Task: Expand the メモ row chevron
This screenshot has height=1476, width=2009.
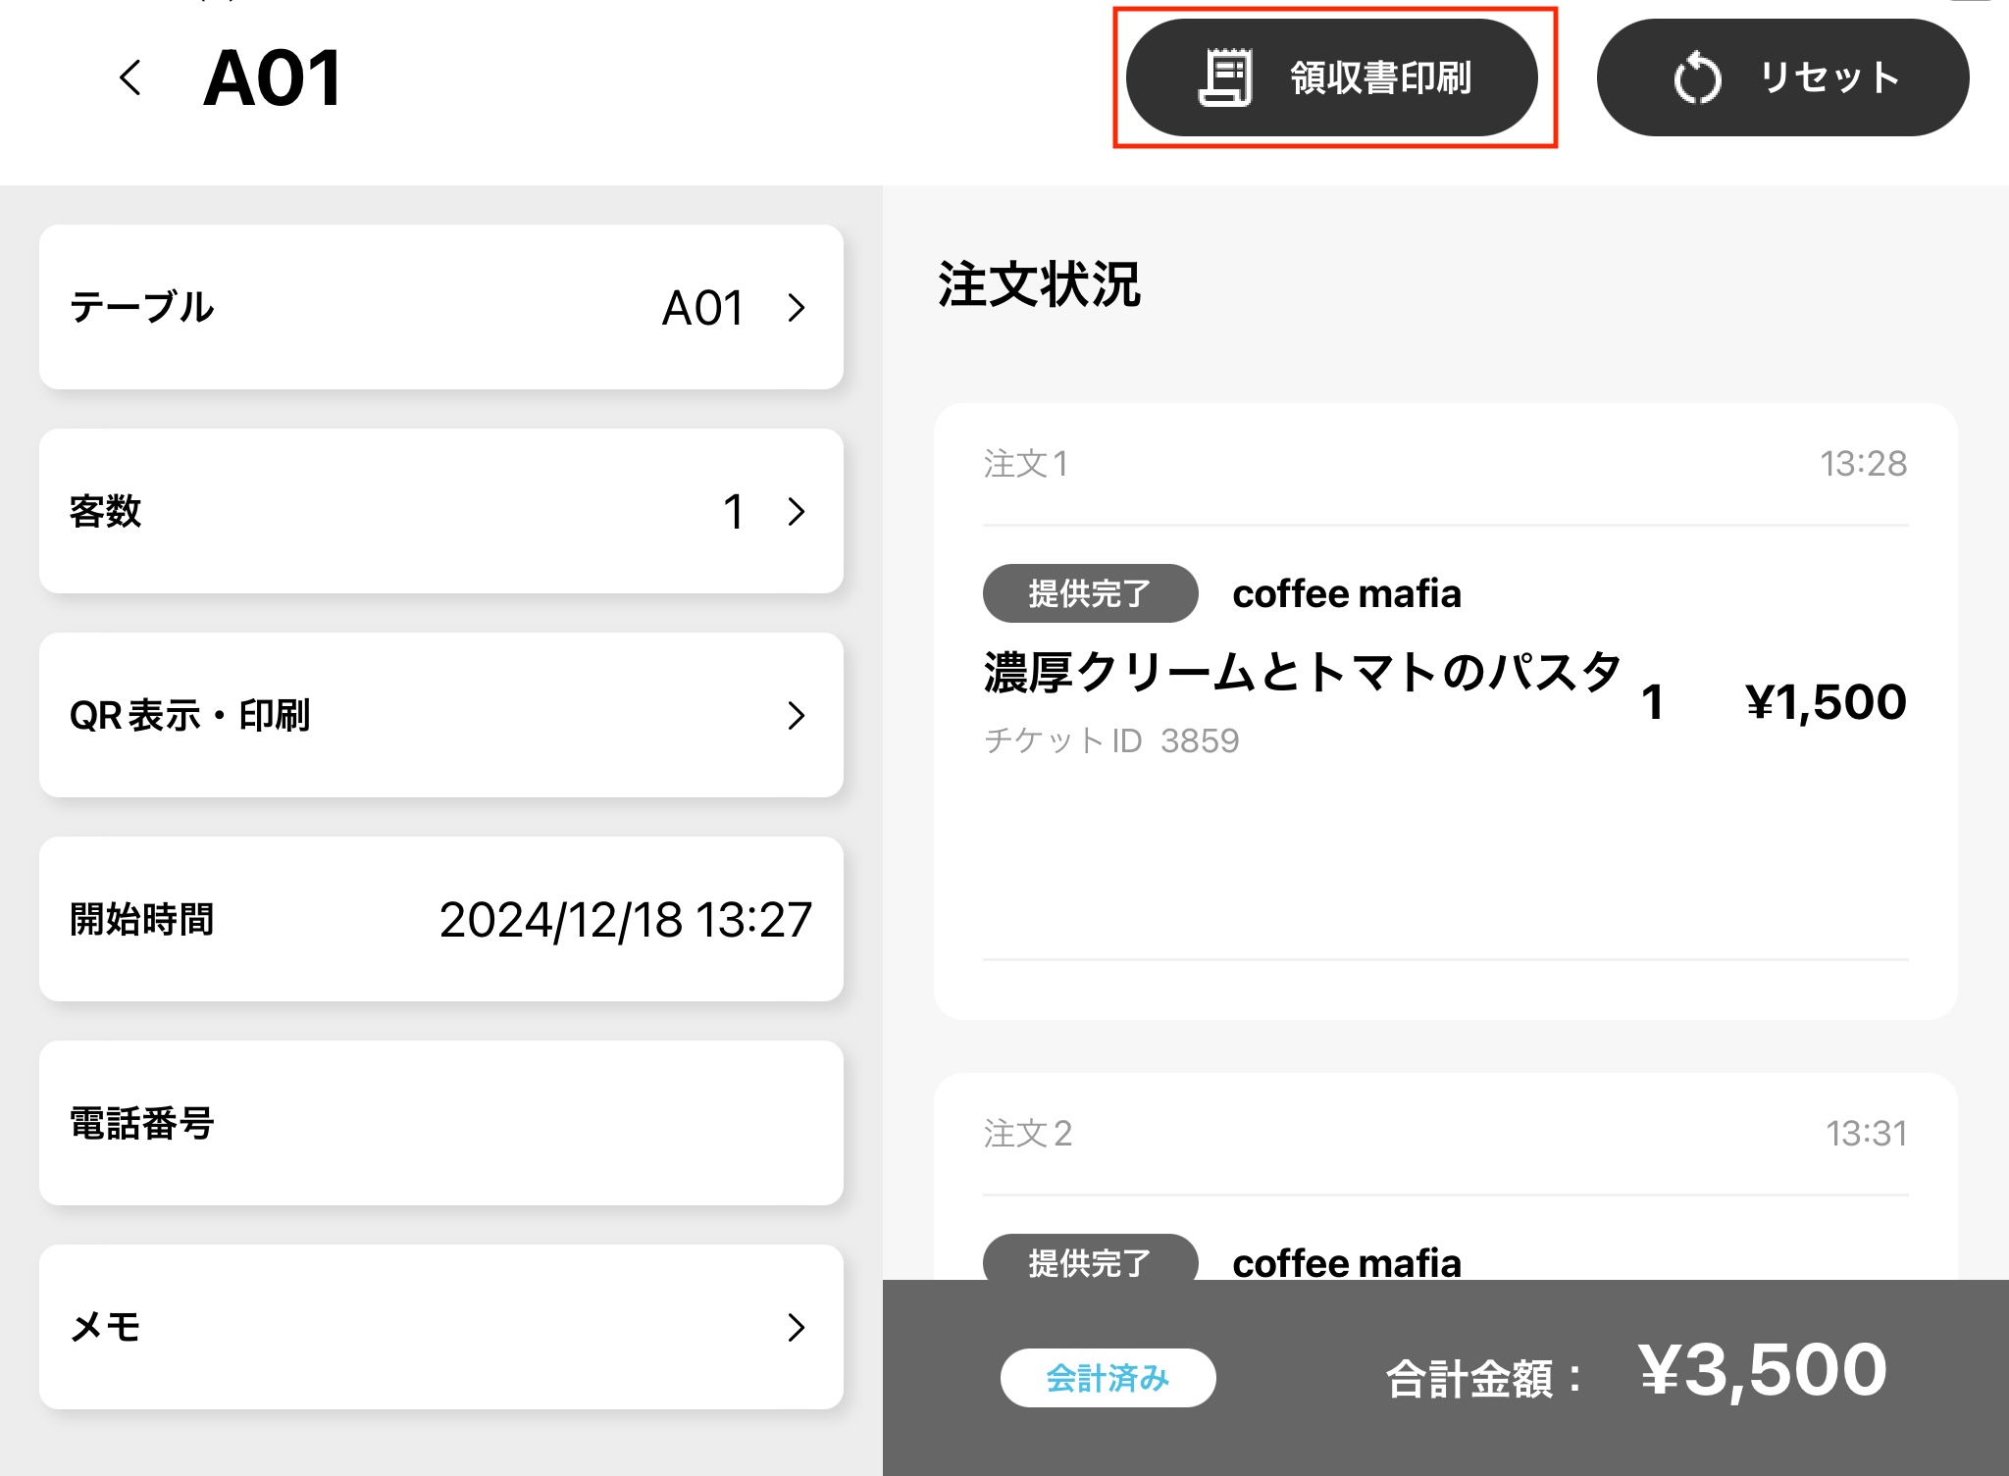Action: tap(797, 1327)
